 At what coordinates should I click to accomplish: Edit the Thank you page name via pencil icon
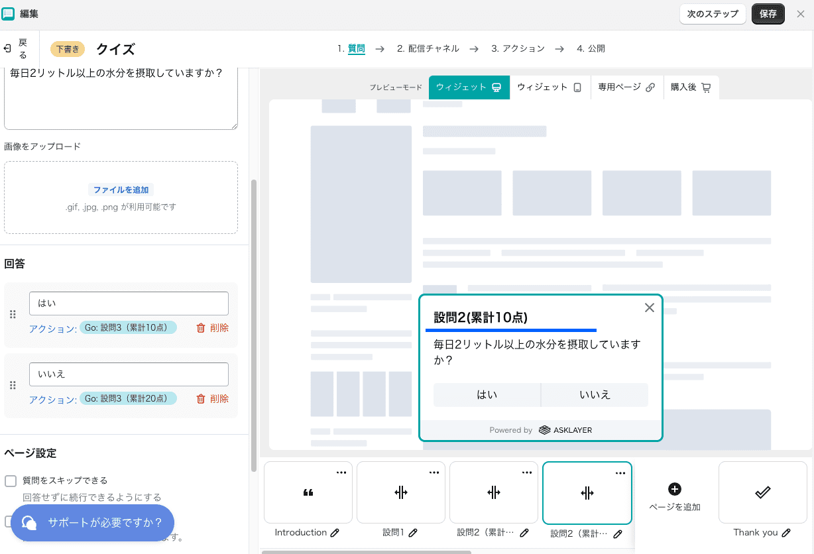tap(787, 532)
